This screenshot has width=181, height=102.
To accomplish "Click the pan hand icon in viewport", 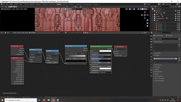I will [x=147, y=23].
